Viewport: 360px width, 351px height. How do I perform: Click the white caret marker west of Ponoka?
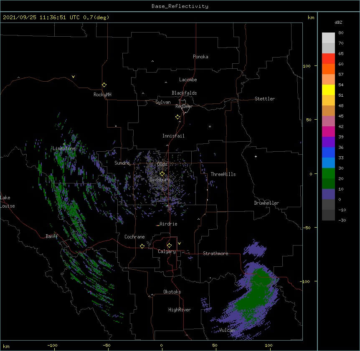152,61
